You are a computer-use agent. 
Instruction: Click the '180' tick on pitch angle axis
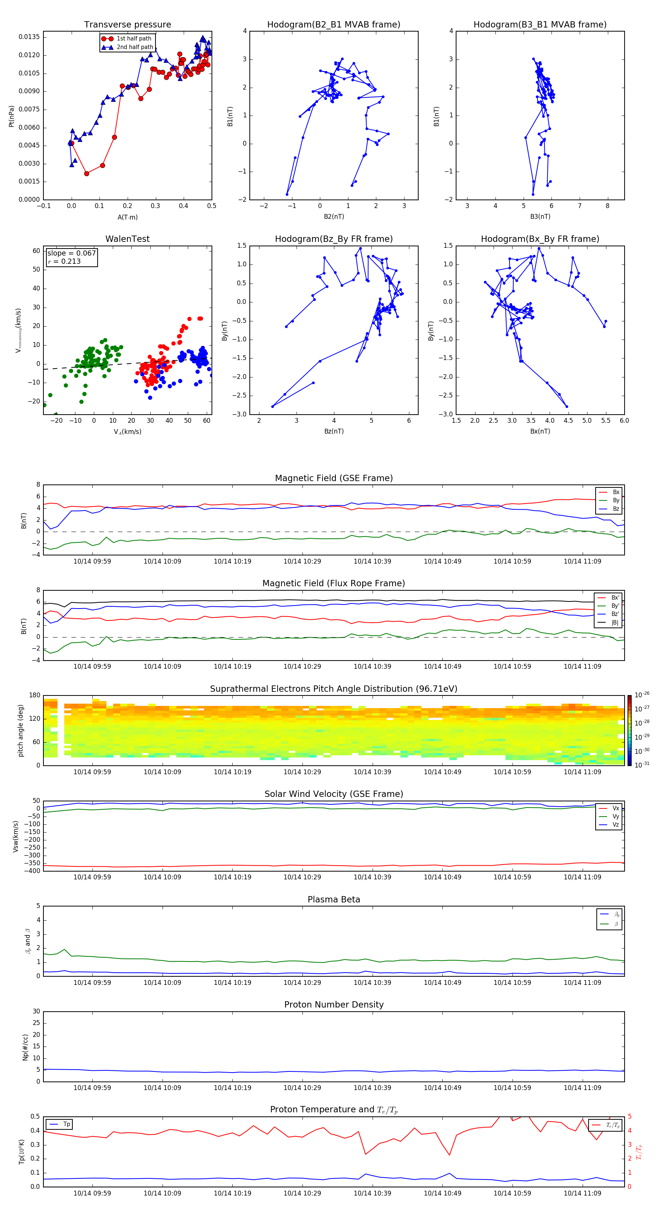(x=35, y=695)
